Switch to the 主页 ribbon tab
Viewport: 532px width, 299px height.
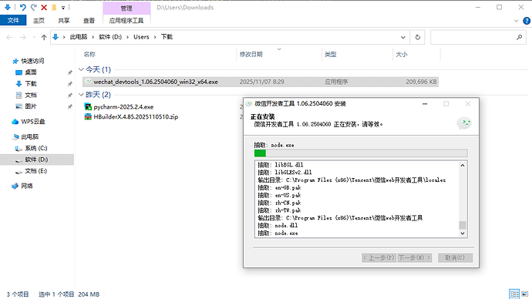click(39, 20)
